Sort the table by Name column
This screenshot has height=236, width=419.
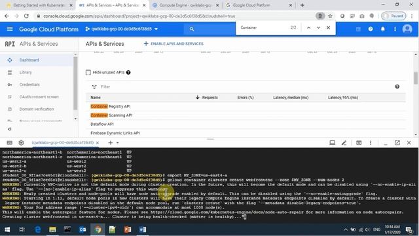click(x=96, y=98)
